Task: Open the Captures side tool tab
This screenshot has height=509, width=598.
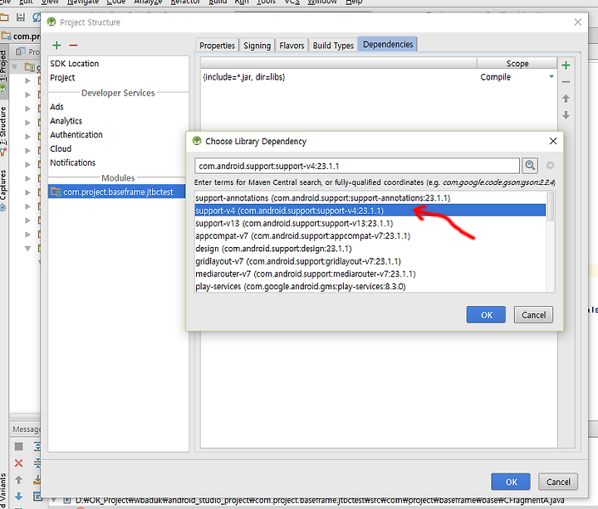Action: pos(3,189)
